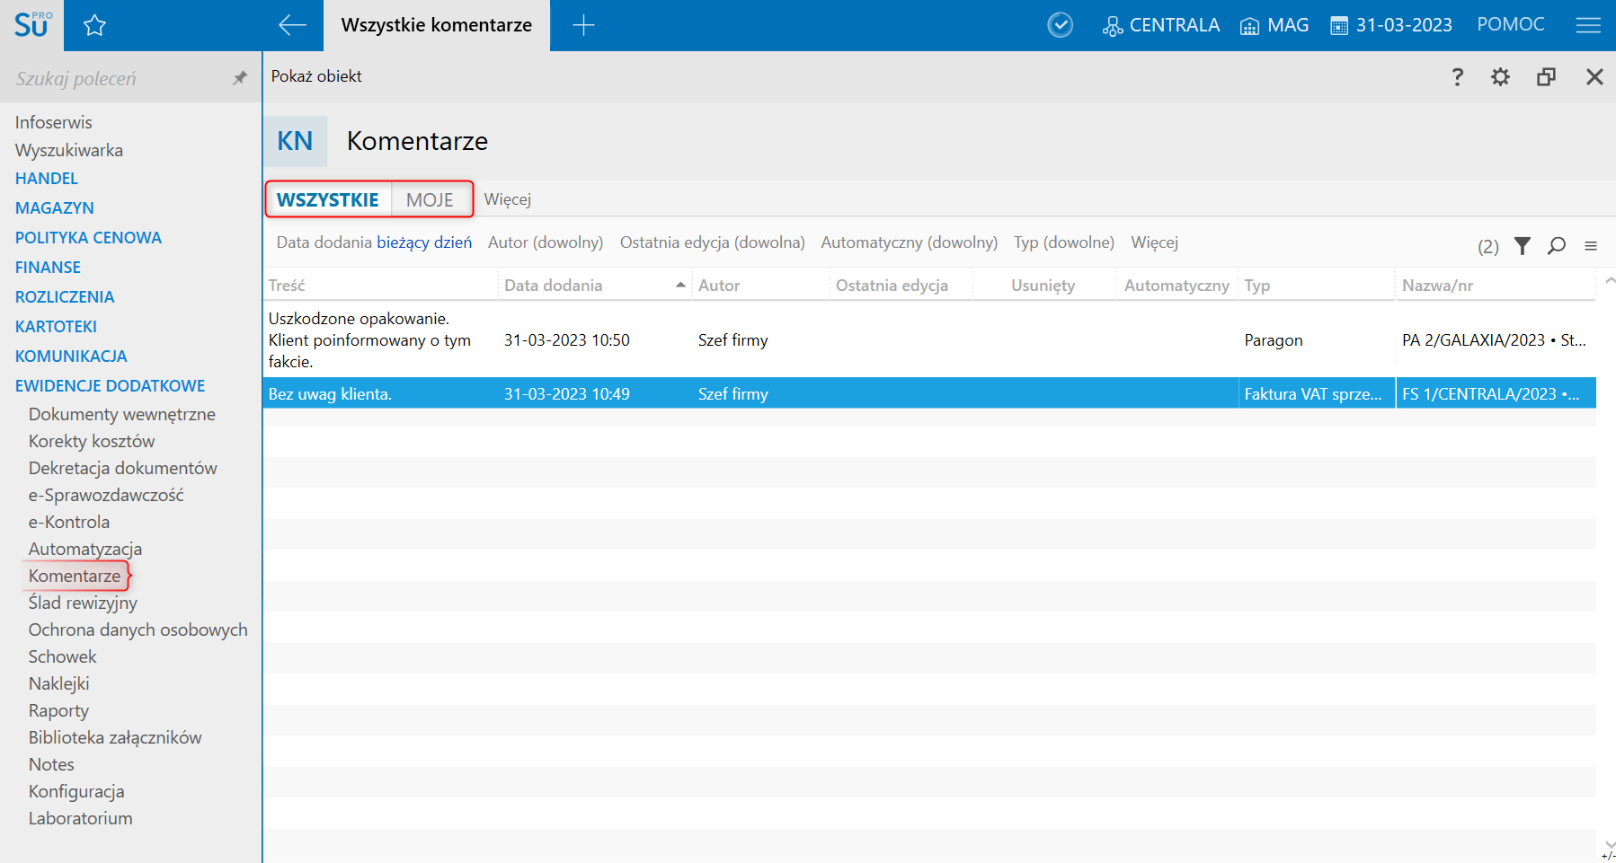Open Ostatnia edycja (dowolna) filter
Screen dimensions: 1616x863
coord(713,242)
